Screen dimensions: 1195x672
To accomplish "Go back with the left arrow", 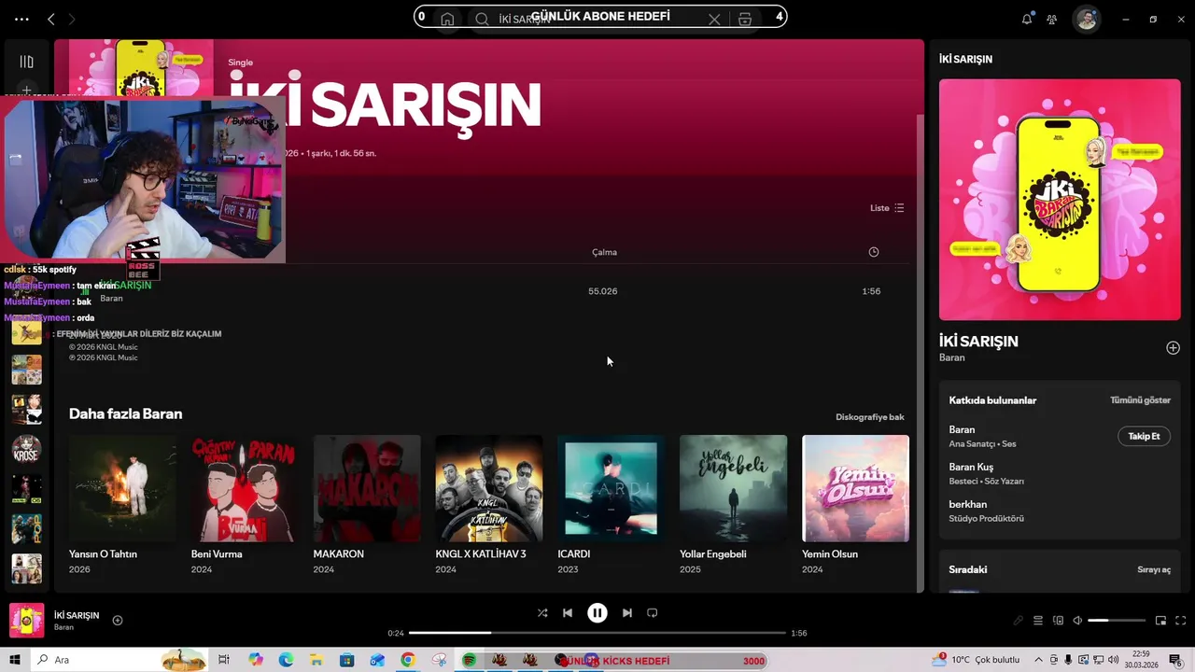I will tap(51, 19).
